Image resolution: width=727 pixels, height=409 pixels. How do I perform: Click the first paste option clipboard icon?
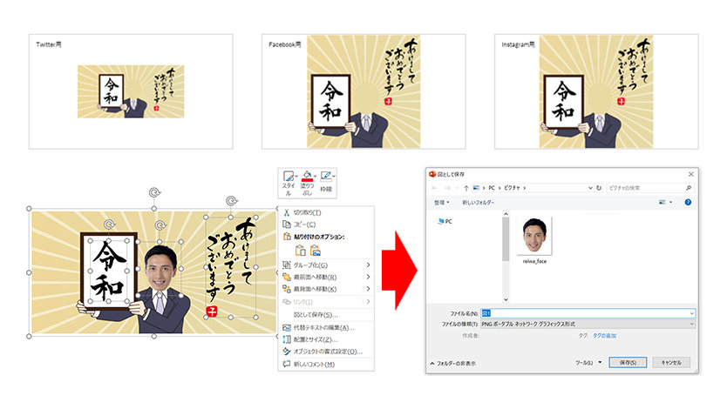300,251
